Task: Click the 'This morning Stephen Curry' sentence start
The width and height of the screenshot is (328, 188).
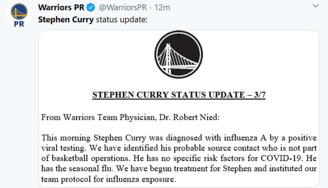Action: point(93,138)
